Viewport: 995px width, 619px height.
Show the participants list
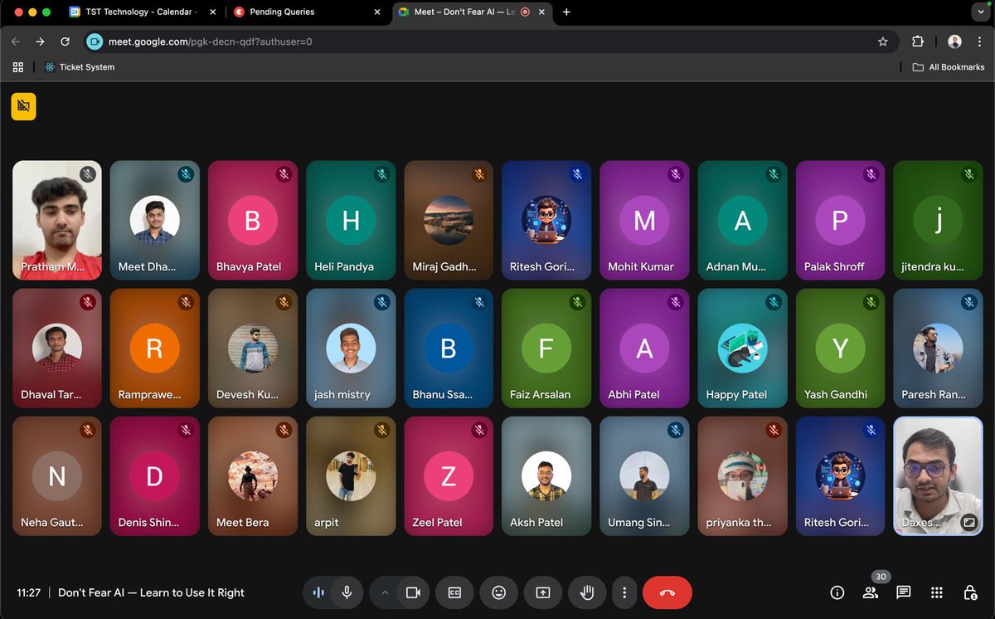(870, 592)
